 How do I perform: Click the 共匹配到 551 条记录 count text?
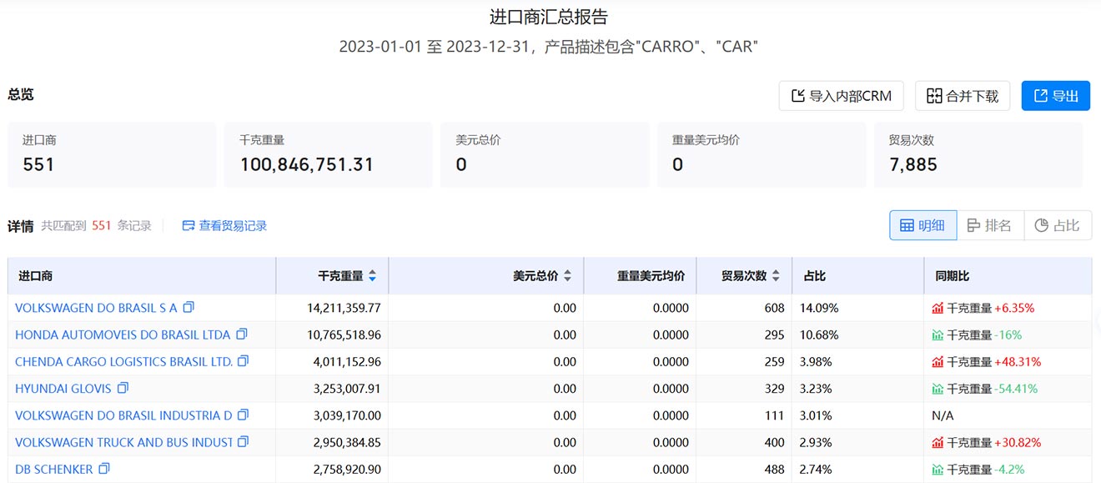(x=97, y=225)
